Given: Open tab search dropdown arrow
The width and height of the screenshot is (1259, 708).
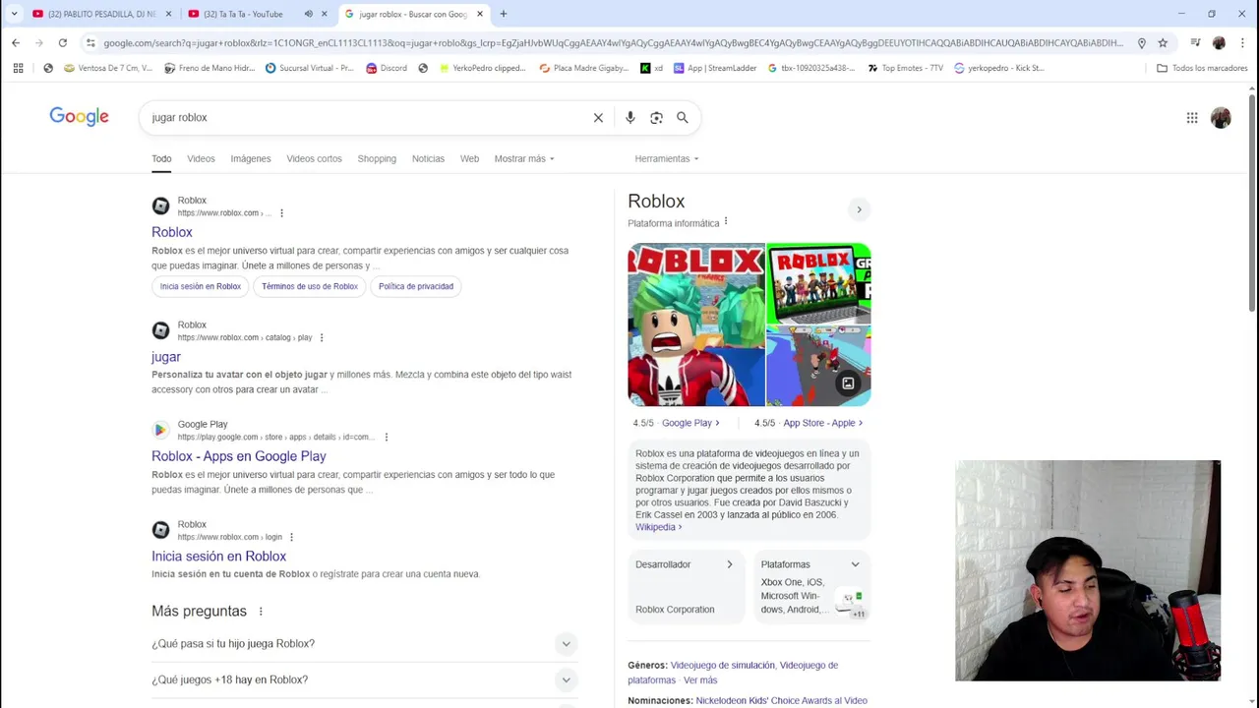Looking at the screenshot, I should [14, 14].
